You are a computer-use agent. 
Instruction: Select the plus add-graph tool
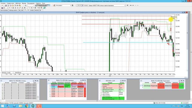point(9,8)
